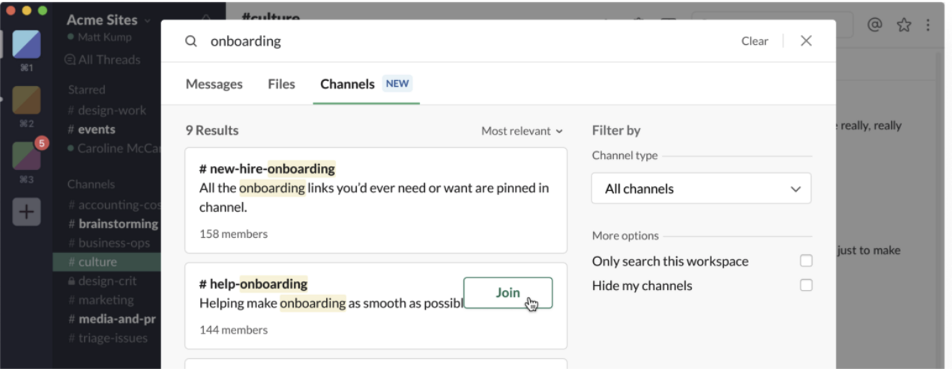
Task: Tick the Hide my channels checkbox
Action: point(806,285)
